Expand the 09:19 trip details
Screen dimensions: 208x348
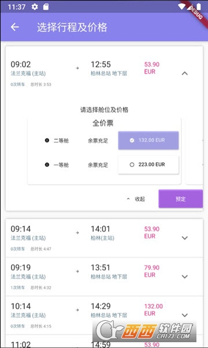pos(185,277)
